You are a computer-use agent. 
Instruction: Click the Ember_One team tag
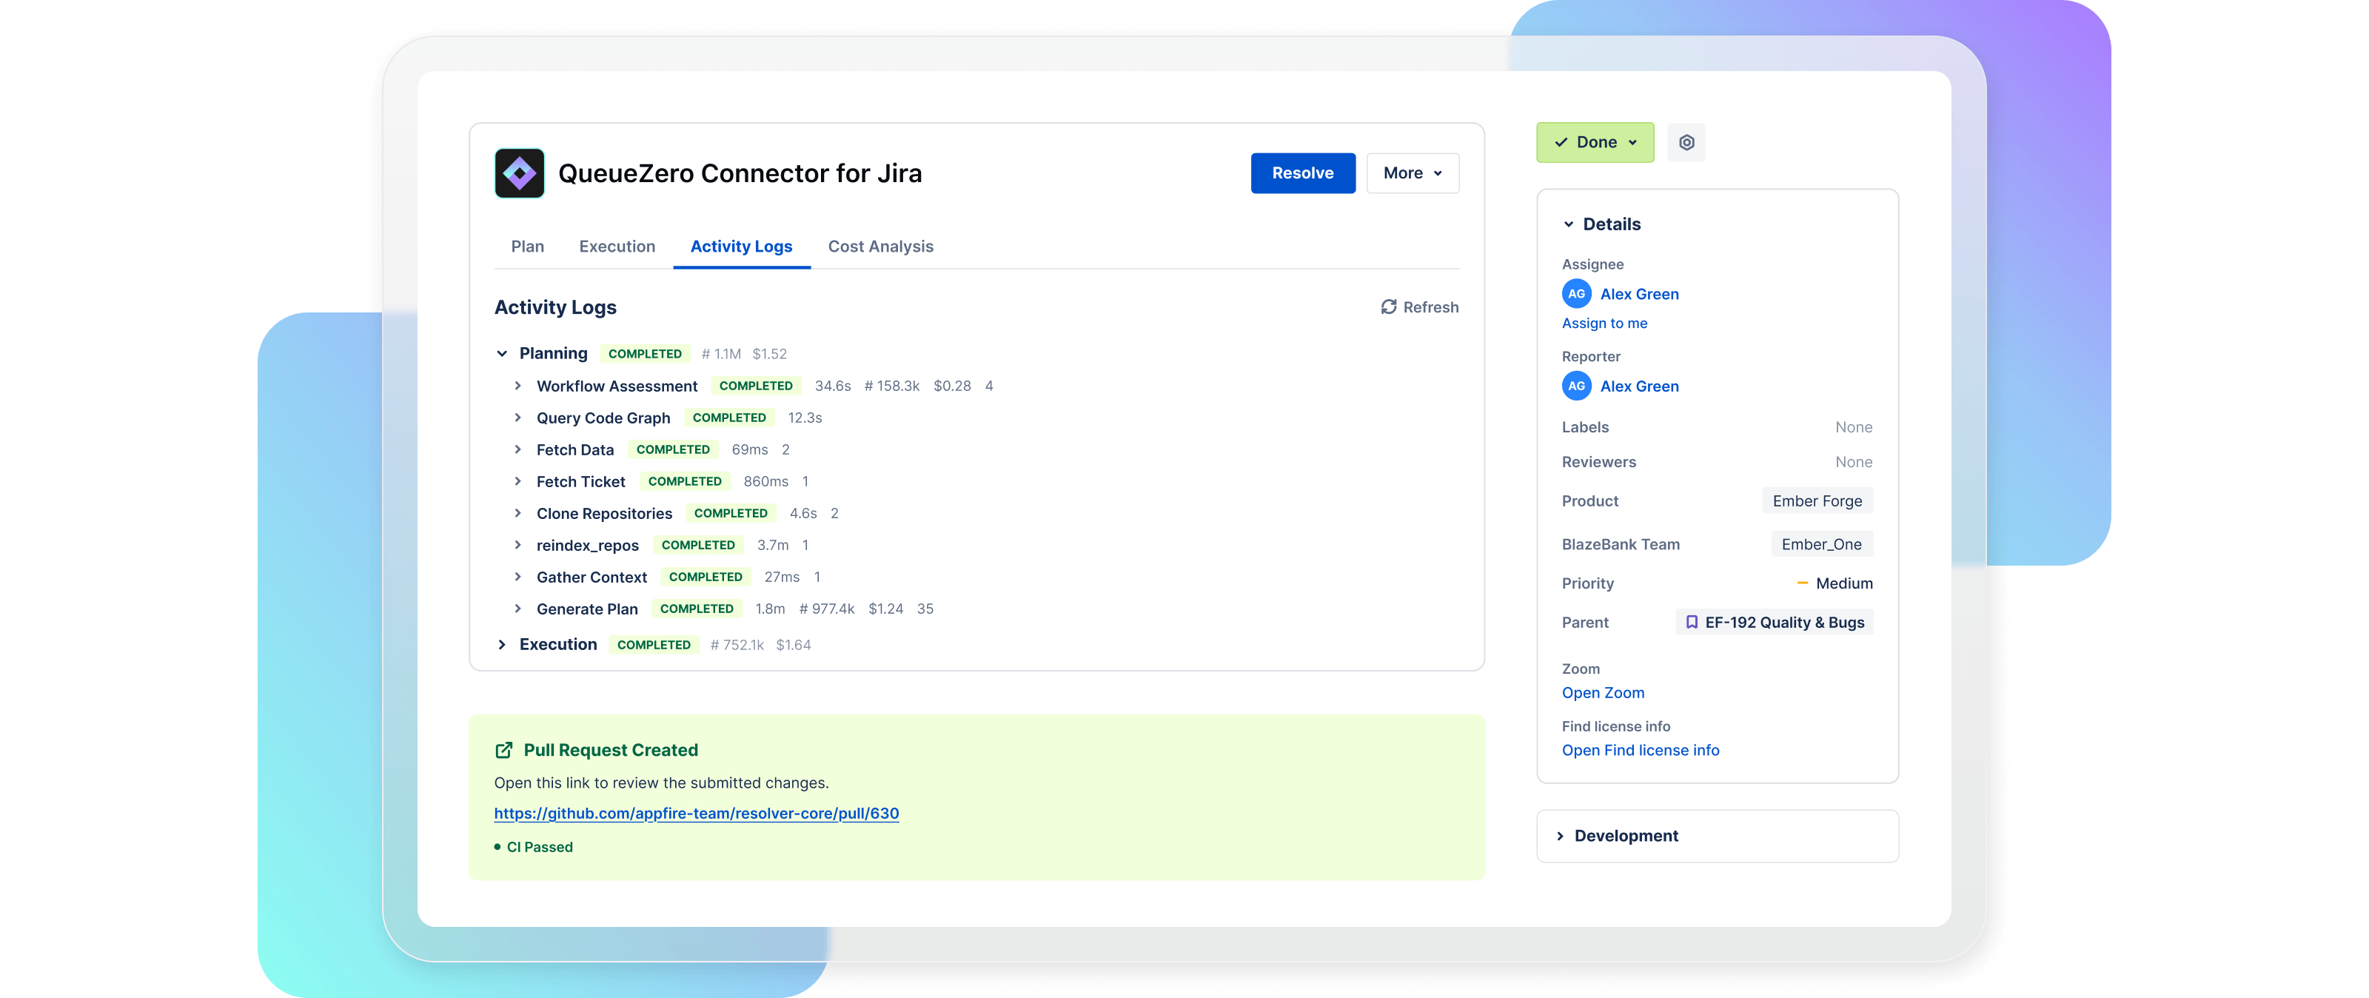(x=1821, y=544)
